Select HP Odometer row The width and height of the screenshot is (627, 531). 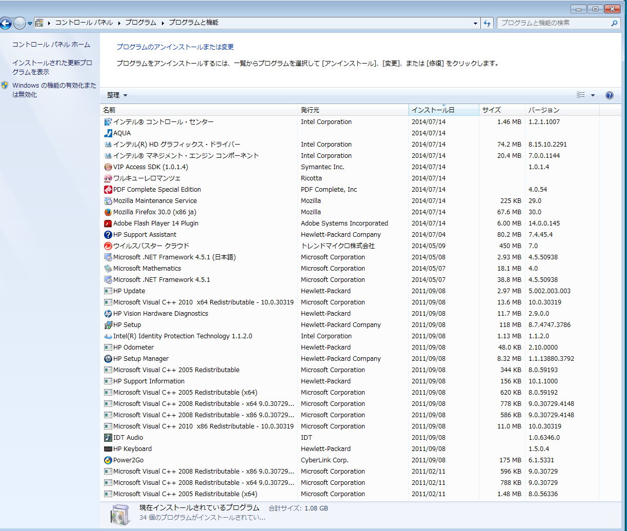click(350, 348)
